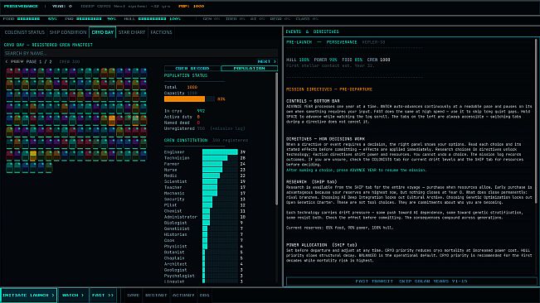Select the Population sub-tab
Image resolution: width=540 pixels, height=303 pixels.
point(250,69)
